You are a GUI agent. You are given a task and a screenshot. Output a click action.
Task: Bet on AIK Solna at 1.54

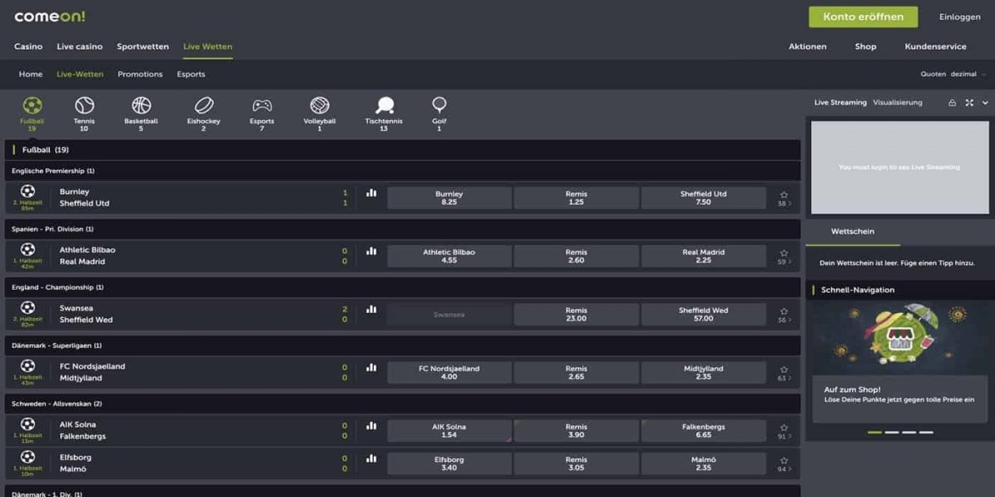click(449, 431)
